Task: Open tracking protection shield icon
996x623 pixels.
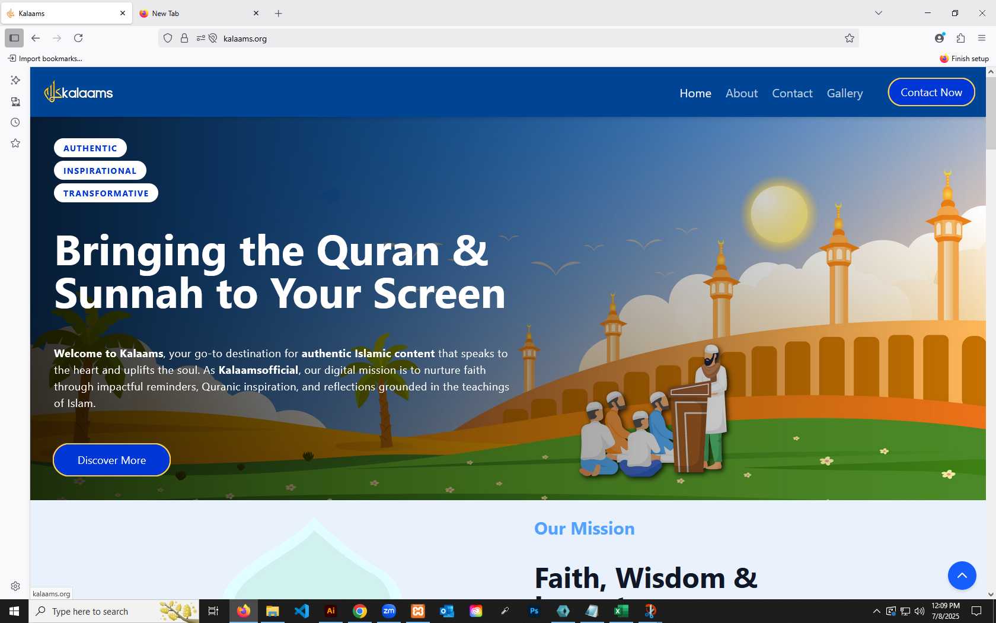Action: point(168,38)
